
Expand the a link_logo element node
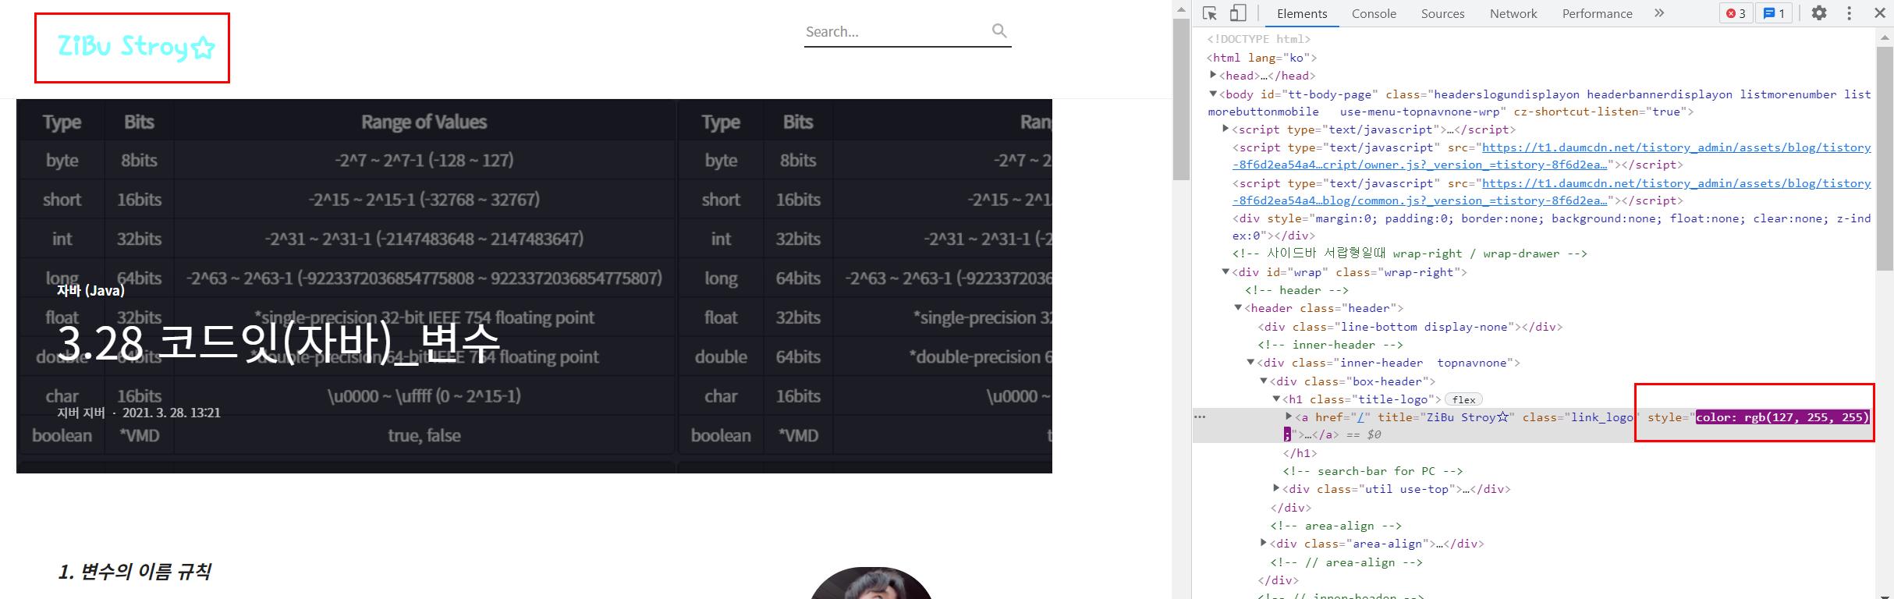click(1289, 416)
